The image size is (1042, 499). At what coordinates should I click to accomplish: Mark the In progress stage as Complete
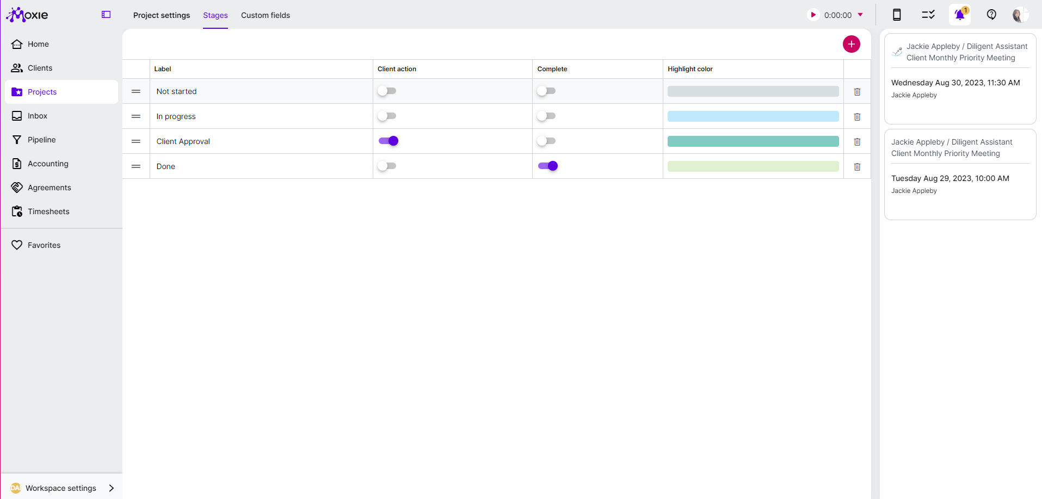[546, 116]
